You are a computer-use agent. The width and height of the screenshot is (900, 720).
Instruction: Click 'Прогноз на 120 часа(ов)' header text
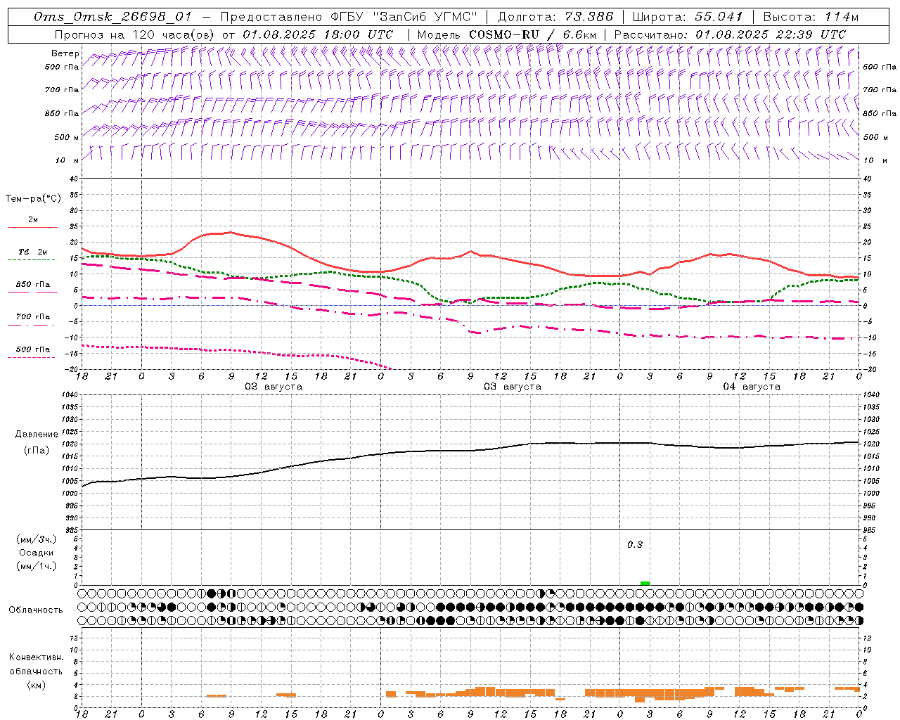click(x=135, y=34)
